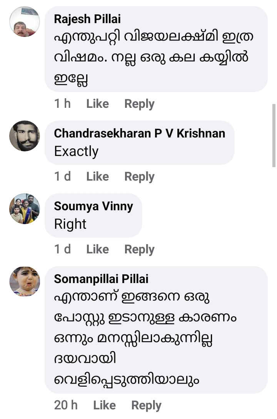
Task: Open Rajesh Pillai's profile picture
Action: pyautogui.click(x=24, y=22)
